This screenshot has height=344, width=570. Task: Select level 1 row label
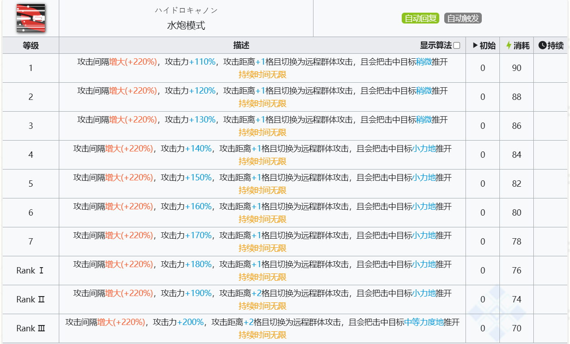click(x=31, y=68)
